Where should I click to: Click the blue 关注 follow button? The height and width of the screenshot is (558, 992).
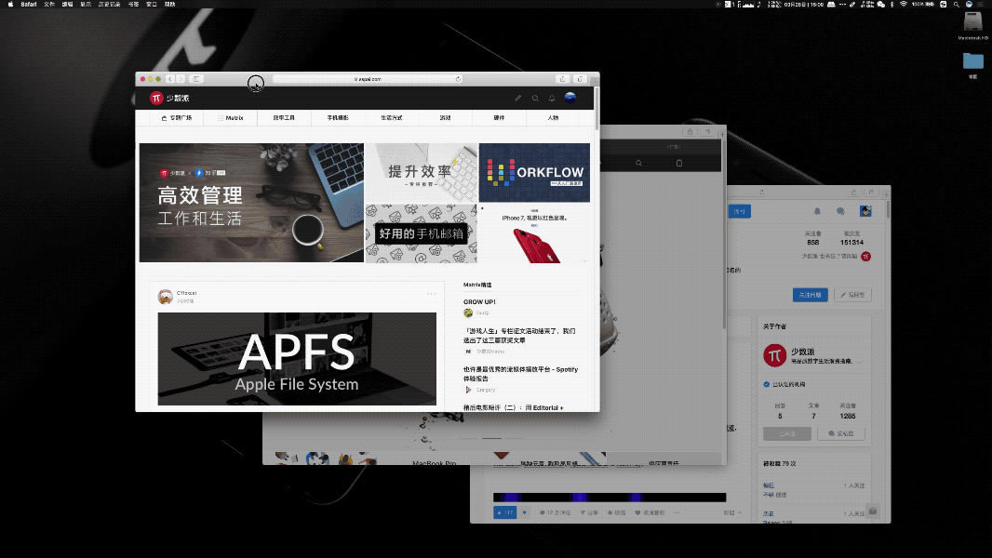[x=811, y=294]
